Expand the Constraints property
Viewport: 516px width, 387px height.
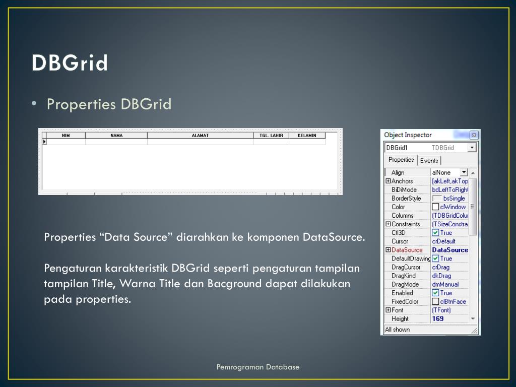[388, 224]
